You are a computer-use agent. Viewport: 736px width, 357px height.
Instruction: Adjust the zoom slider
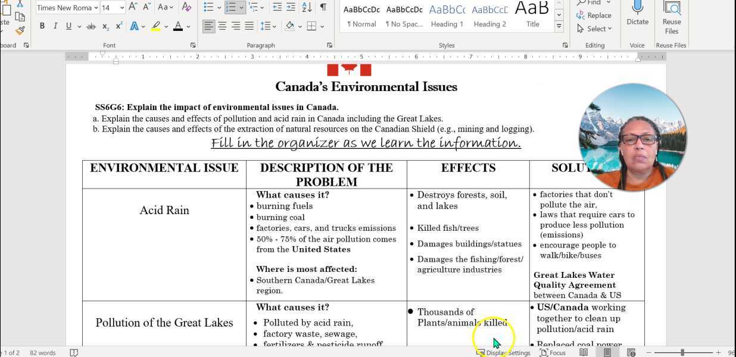click(682, 352)
